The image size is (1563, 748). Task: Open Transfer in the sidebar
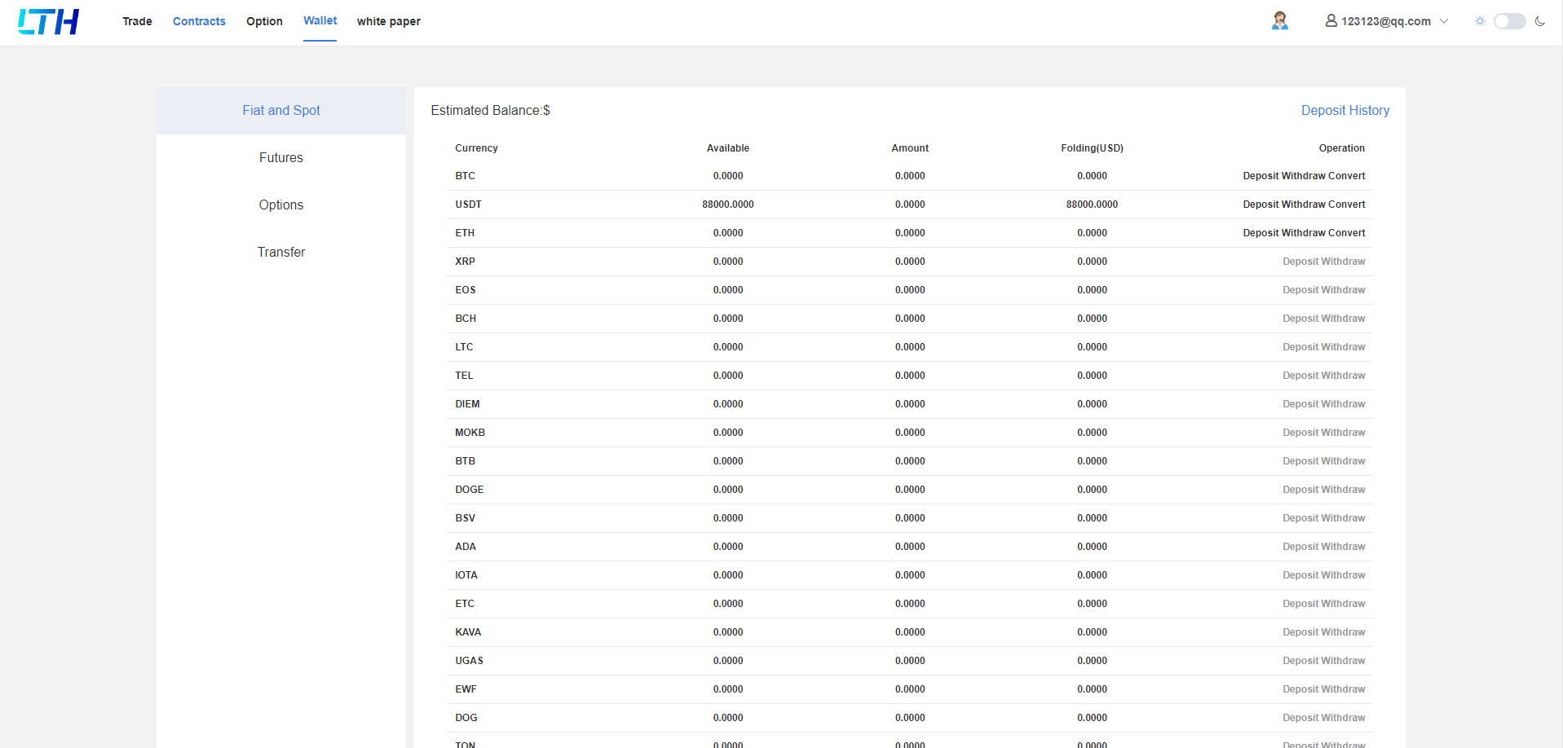tap(280, 252)
